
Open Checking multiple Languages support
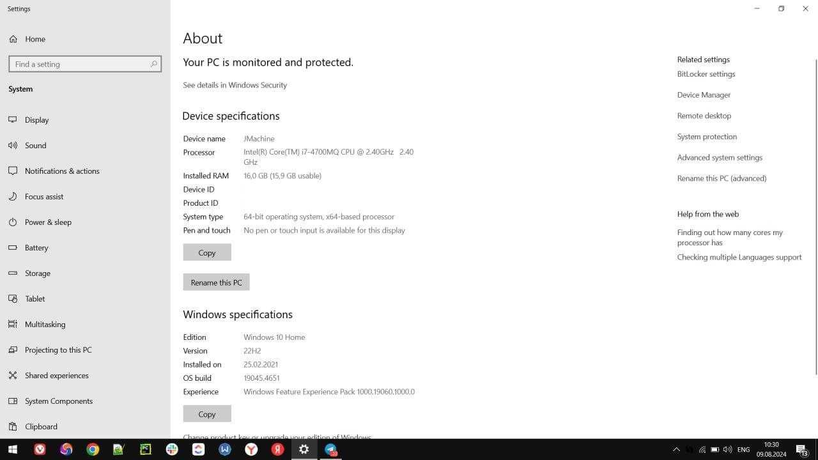[x=739, y=257]
